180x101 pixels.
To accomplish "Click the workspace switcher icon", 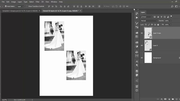I will point(176,6).
